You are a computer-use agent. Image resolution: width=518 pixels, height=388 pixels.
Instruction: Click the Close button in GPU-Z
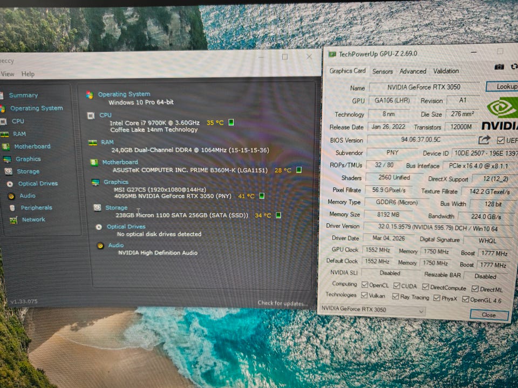click(489, 315)
